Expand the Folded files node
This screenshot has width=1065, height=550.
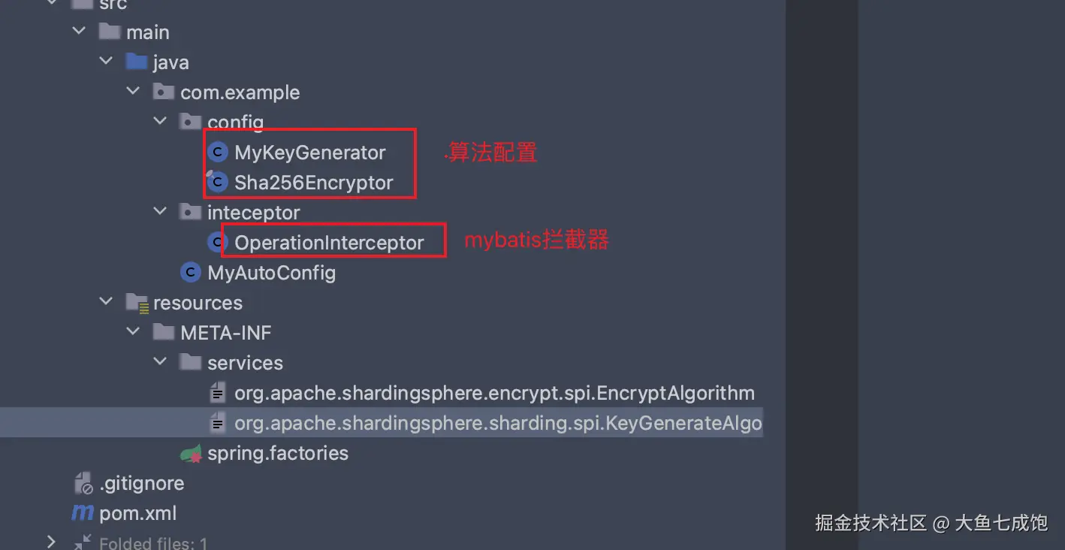click(51, 542)
